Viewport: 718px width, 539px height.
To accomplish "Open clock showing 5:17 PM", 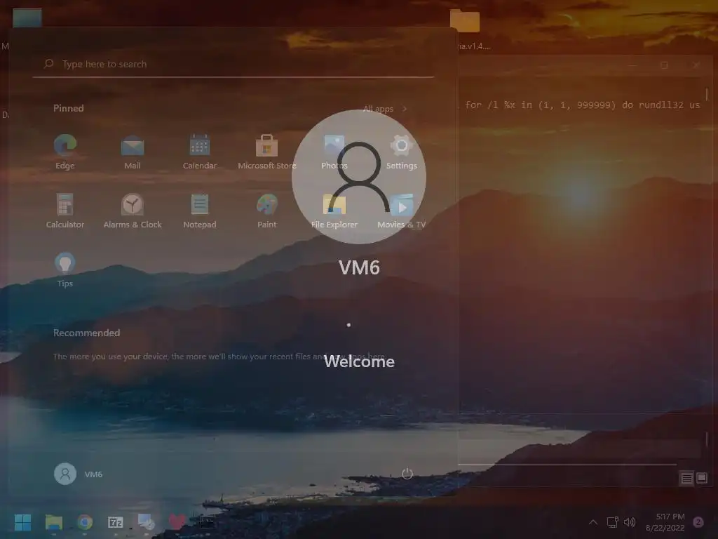I will click(x=665, y=522).
